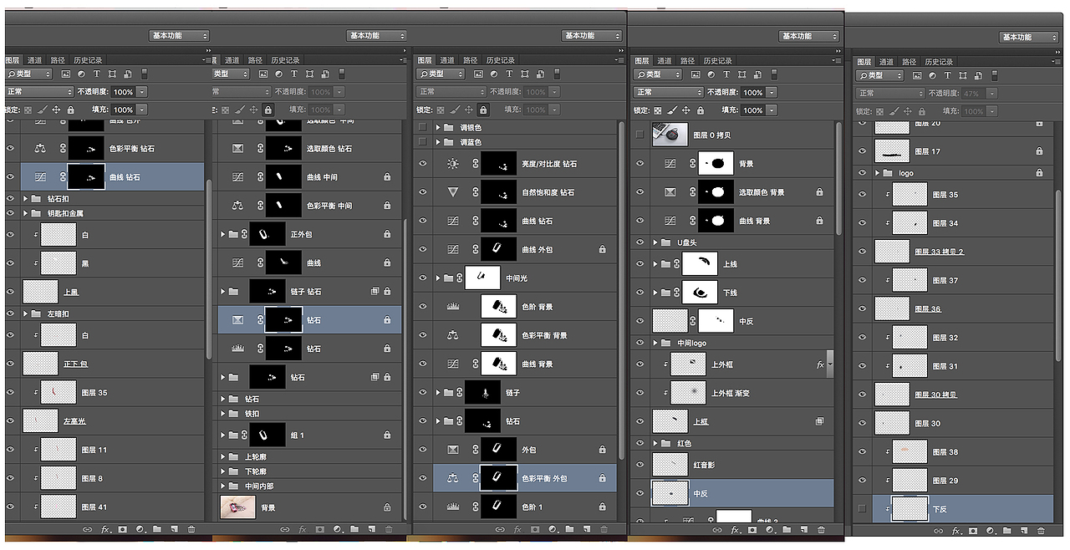Open panel options menu of first layers panel

(205, 60)
